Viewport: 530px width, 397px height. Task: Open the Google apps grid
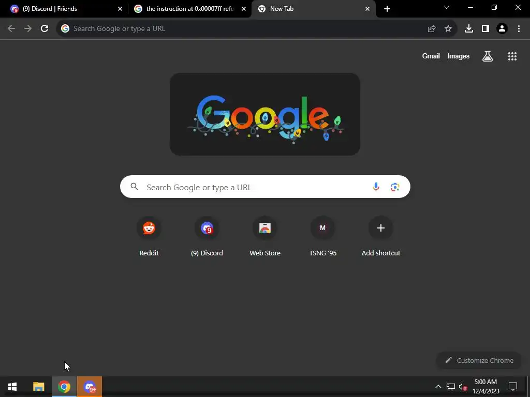pos(512,56)
